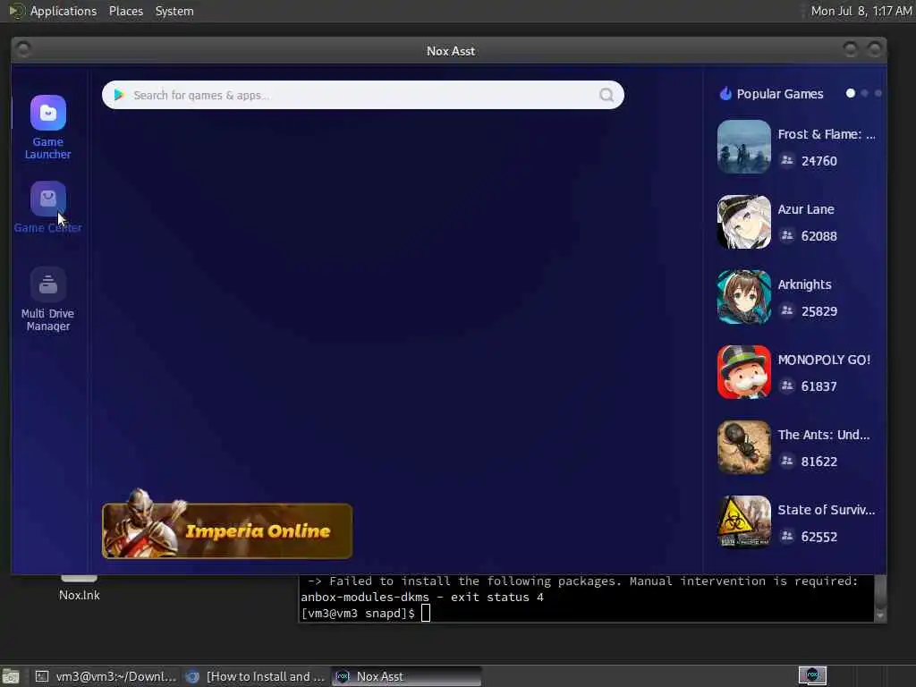Click the players icon beside 61837
Viewport: 916px width, 687px height.
(787, 386)
